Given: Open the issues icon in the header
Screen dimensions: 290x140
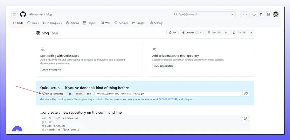Looking at the screenshot, I should [x=254, y=14].
